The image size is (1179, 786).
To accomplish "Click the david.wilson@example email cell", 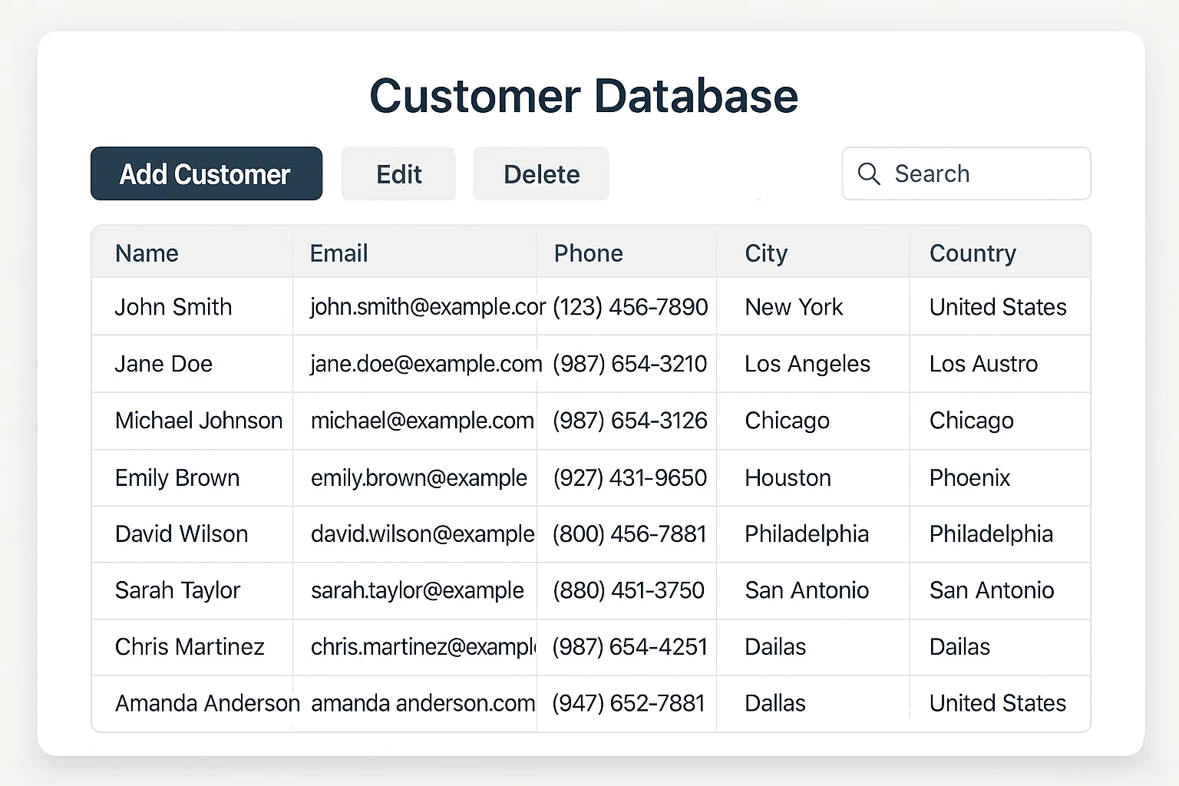I will [x=414, y=534].
